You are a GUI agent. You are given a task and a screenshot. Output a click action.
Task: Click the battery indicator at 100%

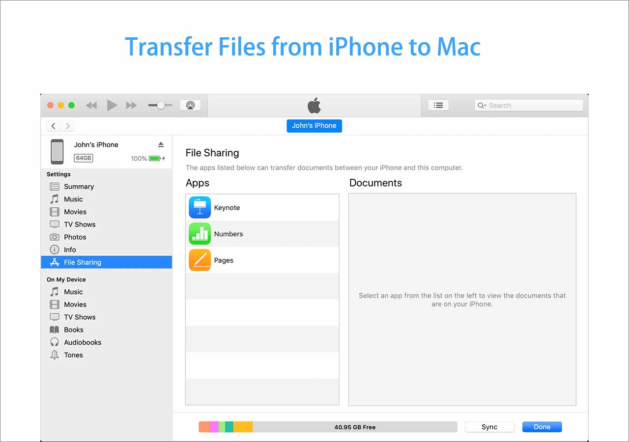pos(156,159)
